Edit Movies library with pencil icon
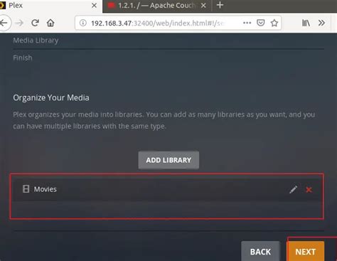Screen dimensions: 337x261 293,189
